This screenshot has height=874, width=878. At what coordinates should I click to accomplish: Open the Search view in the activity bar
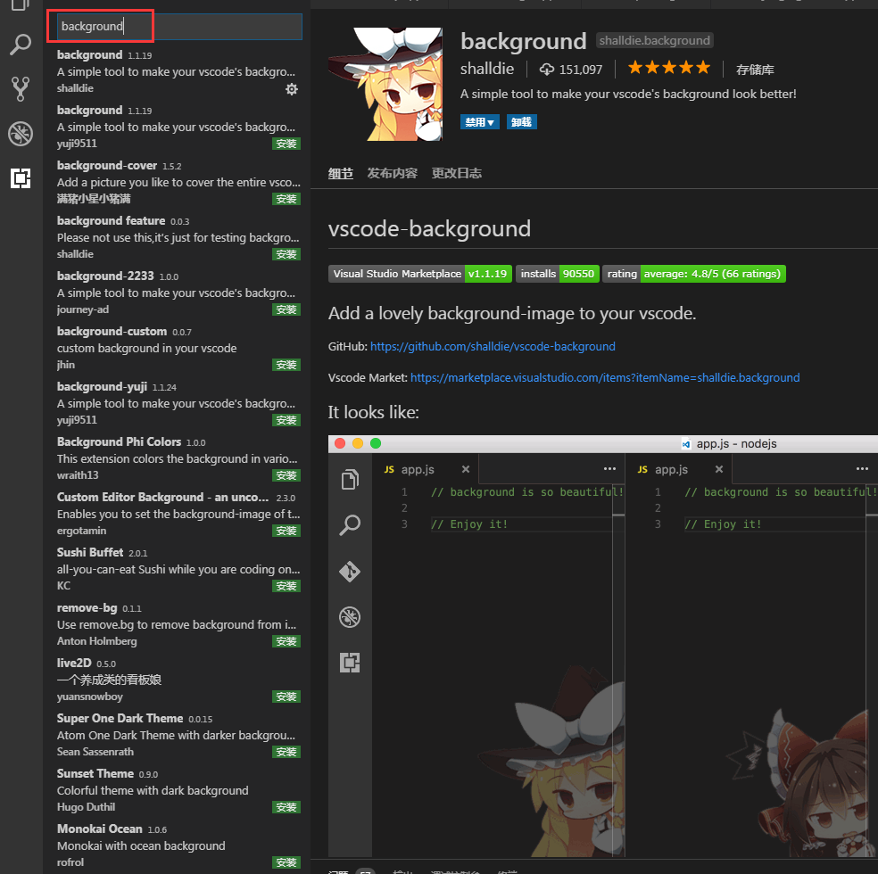coord(21,45)
